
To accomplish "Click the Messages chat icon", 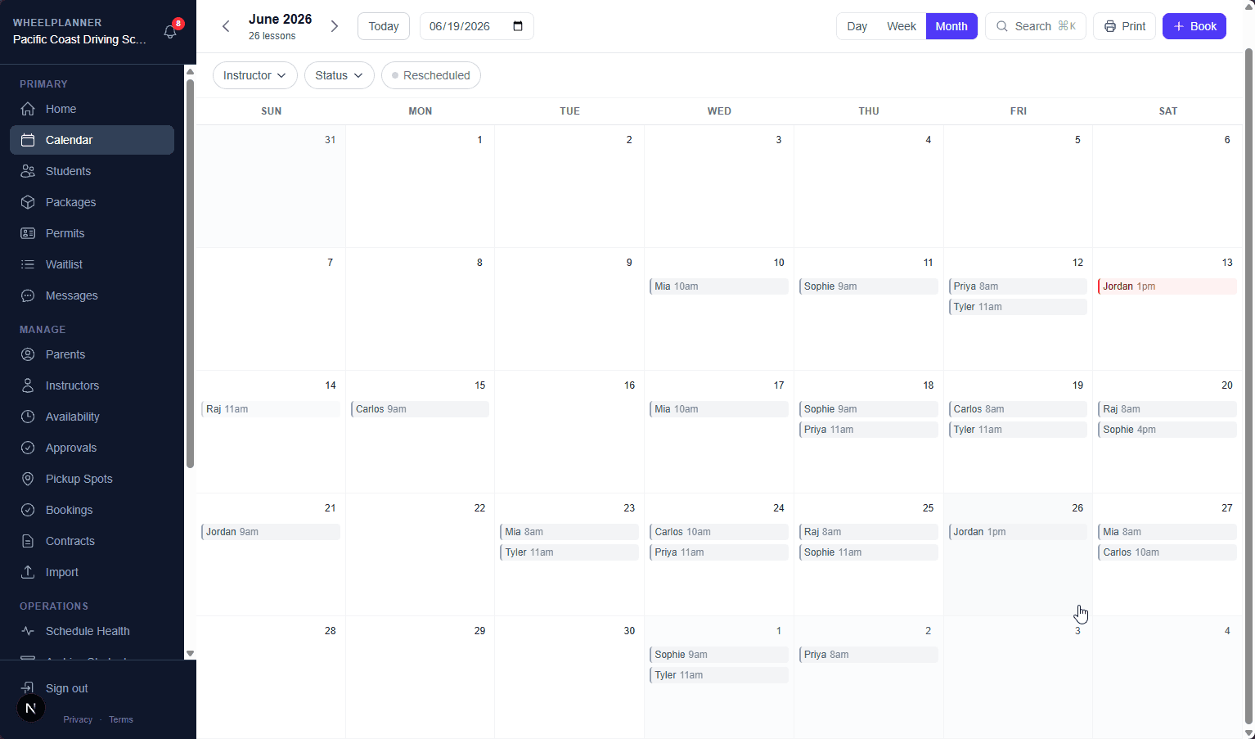I will tap(28, 295).
